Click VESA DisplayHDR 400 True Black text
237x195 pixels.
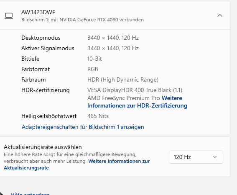click(x=135, y=90)
